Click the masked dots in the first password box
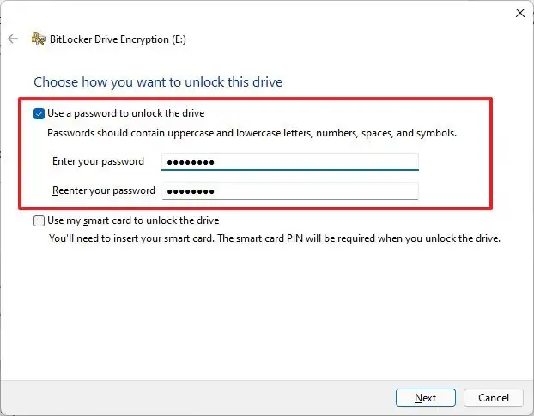 190,162
